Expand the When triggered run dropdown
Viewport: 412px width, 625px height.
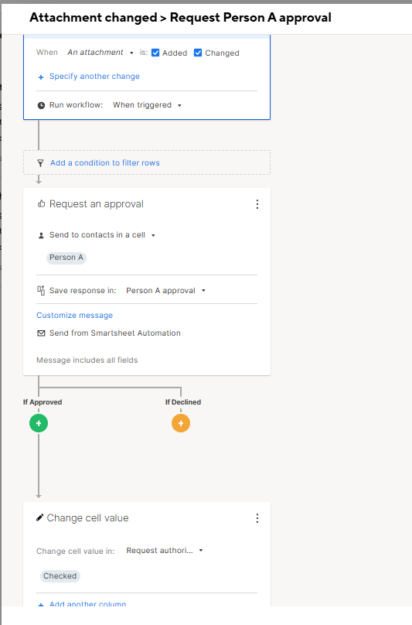click(x=147, y=105)
